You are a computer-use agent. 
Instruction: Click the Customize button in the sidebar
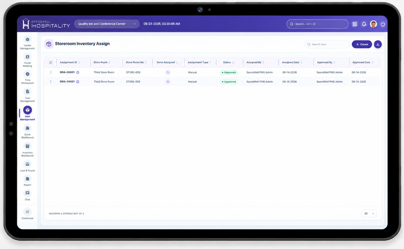click(27, 214)
